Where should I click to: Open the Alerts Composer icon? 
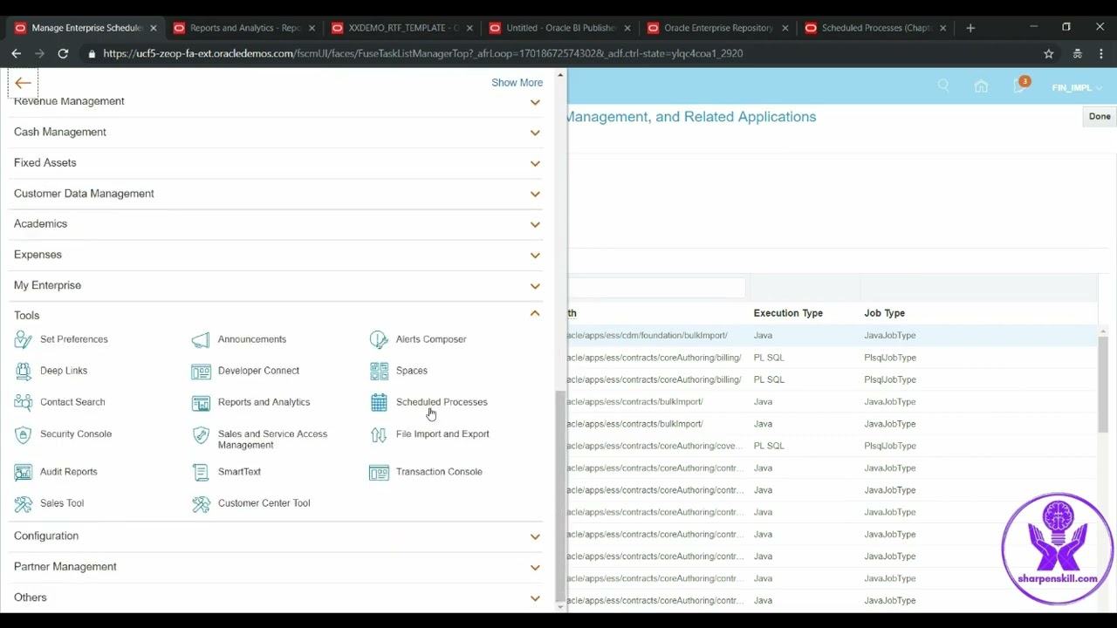379,339
